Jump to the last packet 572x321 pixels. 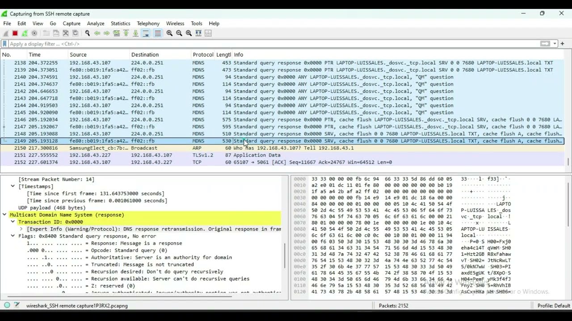[x=135, y=33]
